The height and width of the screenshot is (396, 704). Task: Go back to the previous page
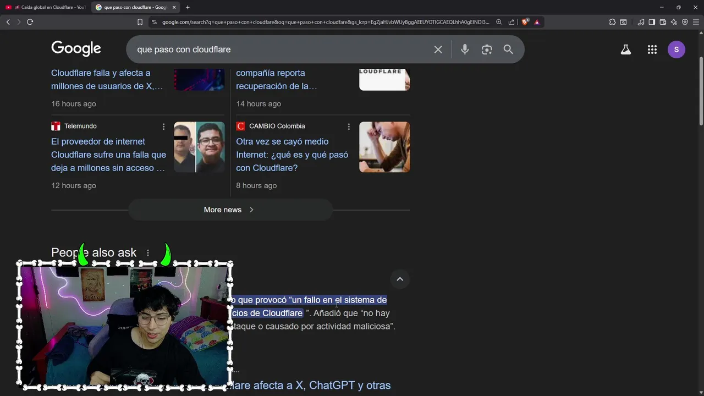(x=8, y=22)
